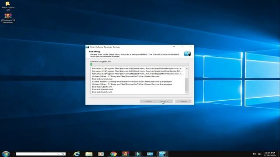Click the installer title bar icon
Screen dimensions: 280x157
[x=87, y=47]
